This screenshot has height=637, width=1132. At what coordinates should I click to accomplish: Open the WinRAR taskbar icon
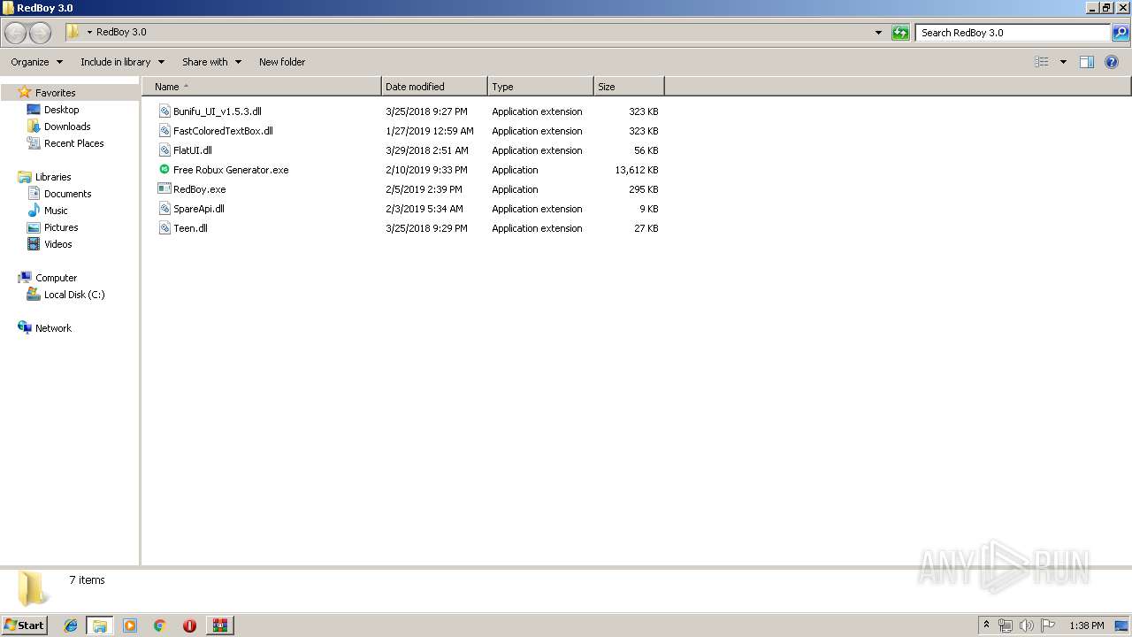tap(219, 625)
